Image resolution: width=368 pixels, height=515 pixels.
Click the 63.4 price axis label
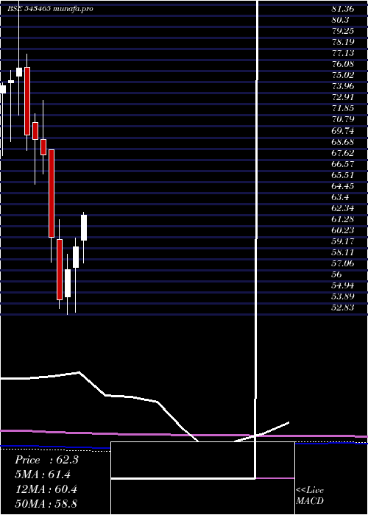(340, 197)
